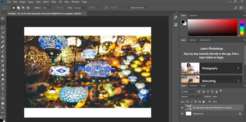Viewport: 246px width, 122px height.
Task: Select the Pen tool
Action: [2, 84]
